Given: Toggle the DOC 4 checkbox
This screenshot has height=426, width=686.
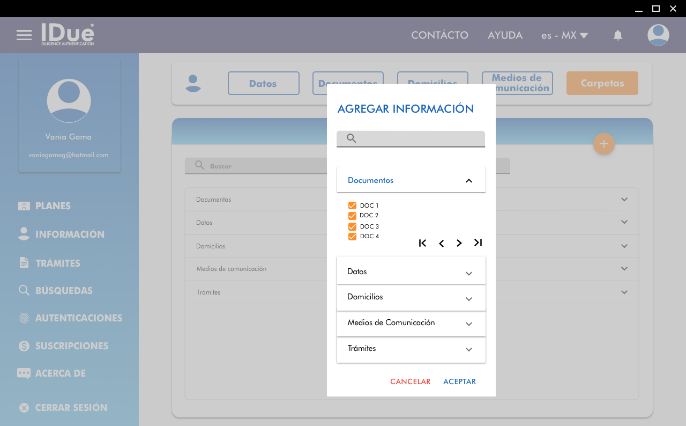Looking at the screenshot, I should click(x=352, y=237).
